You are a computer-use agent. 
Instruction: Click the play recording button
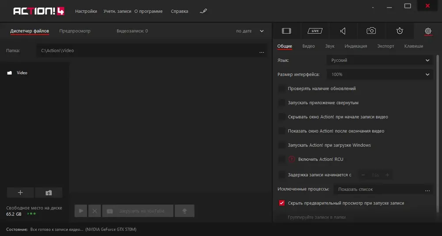pos(81,211)
